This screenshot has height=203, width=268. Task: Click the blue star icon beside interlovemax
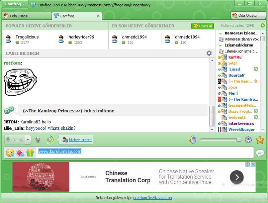click(x=219, y=123)
